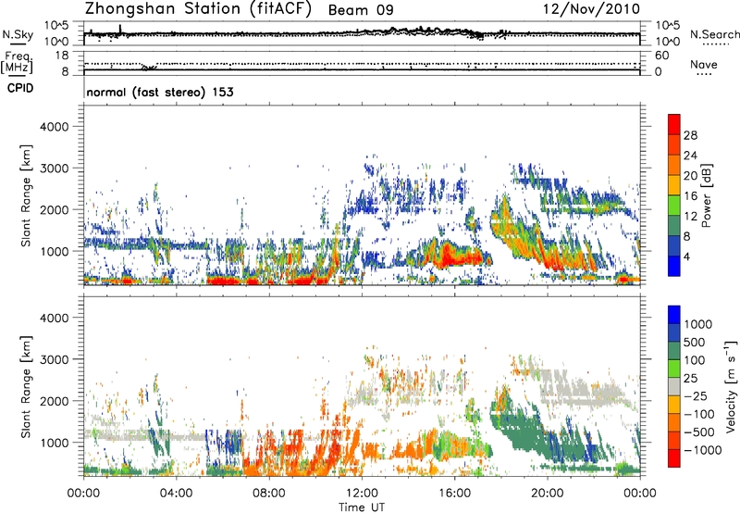Click the 2000 tick on power panel
Screen dimensions: 740x513
coord(54,209)
